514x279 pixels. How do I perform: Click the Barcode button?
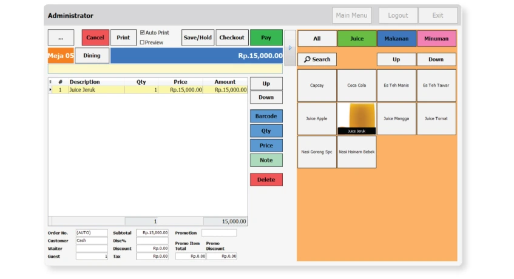tap(266, 116)
